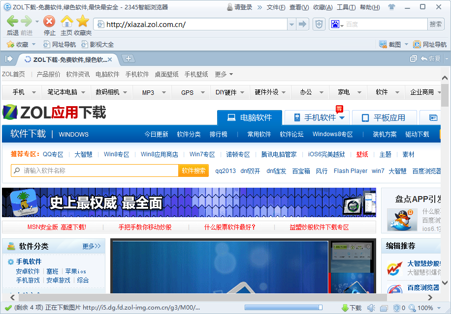Click the ZOL应用下载 site logo

[x=53, y=113]
